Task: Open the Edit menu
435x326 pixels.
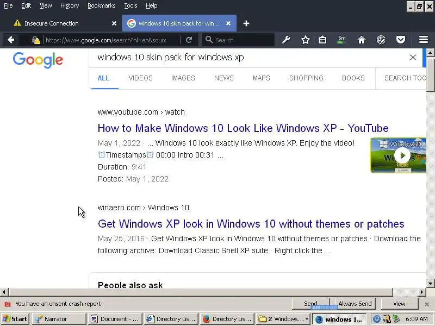Action: tap(26, 5)
